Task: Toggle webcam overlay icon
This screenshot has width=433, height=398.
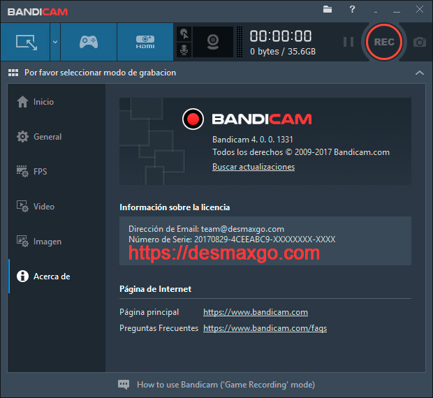Action: tap(213, 42)
